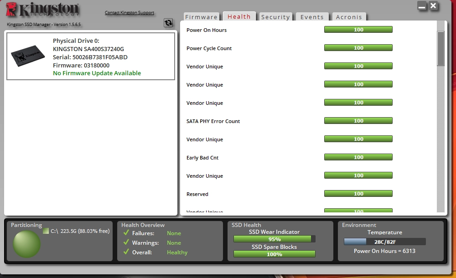Image resolution: width=456 pixels, height=278 pixels.
Task: Click the Environment panel title
Action: click(359, 225)
